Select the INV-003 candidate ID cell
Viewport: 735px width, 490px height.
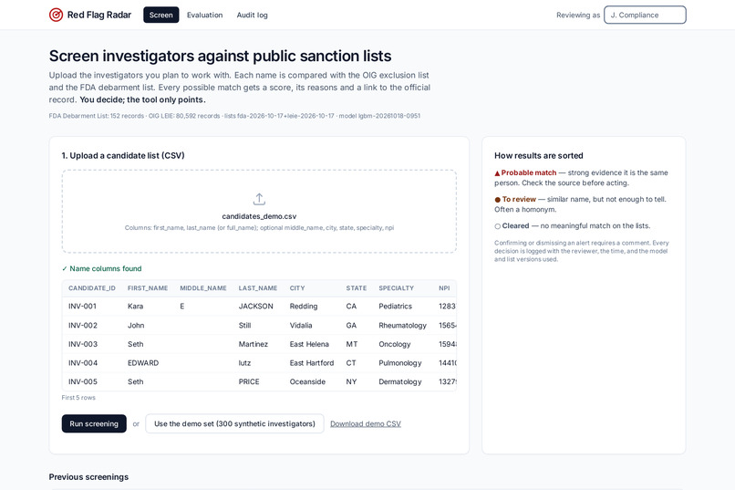83,344
